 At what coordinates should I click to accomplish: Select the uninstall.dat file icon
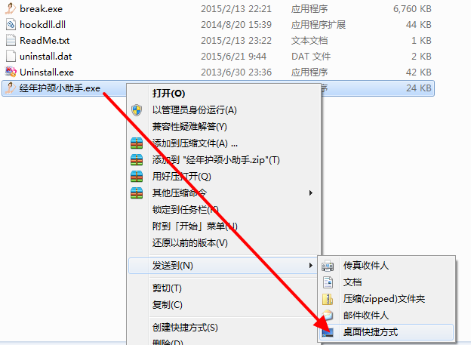[11, 56]
